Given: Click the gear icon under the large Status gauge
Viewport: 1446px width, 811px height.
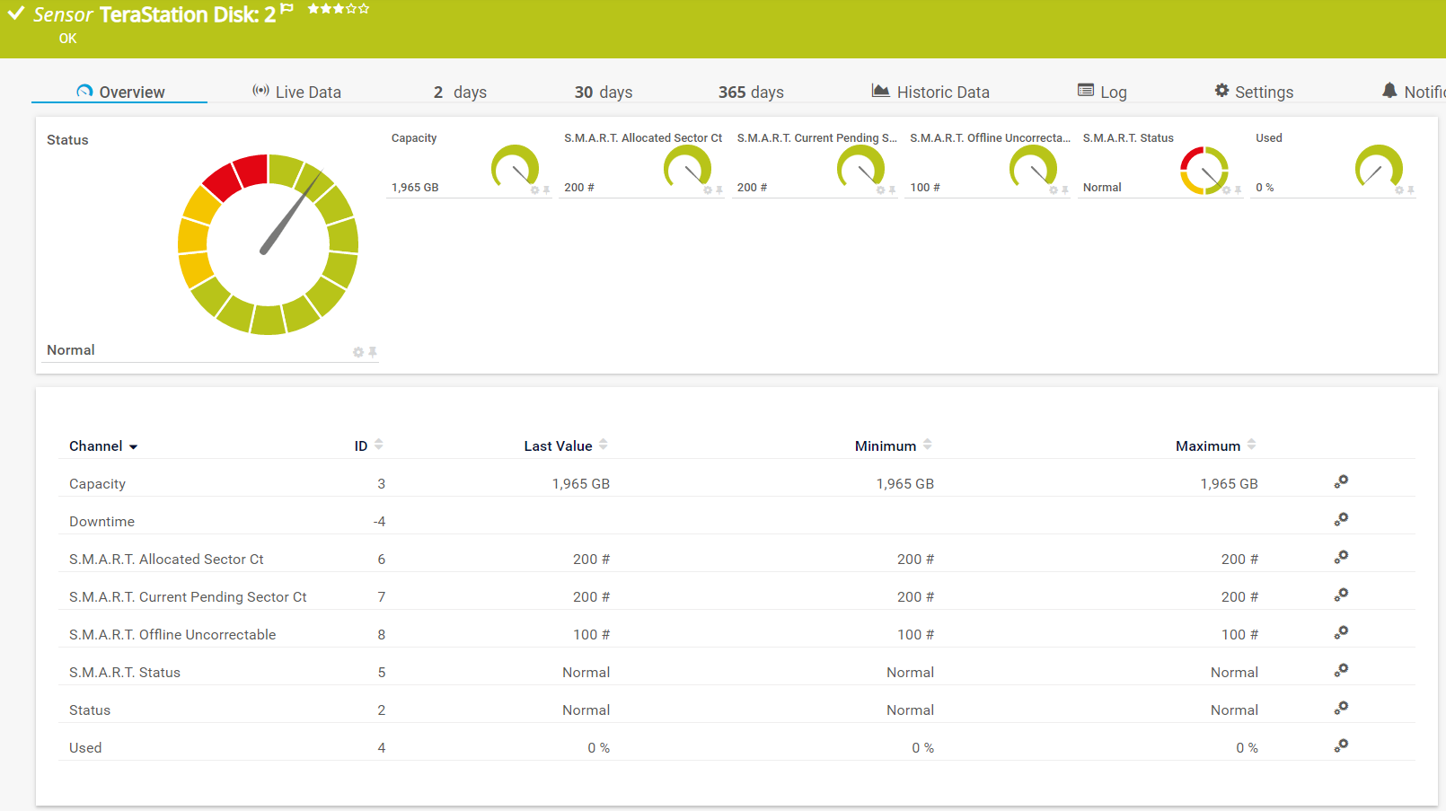Looking at the screenshot, I should coord(358,352).
